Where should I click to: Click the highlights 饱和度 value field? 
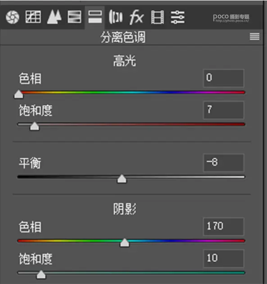[x=224, y=110]
